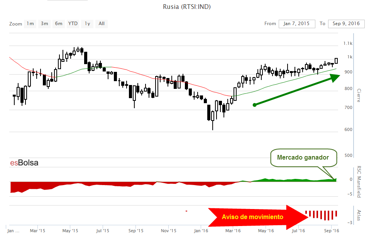The height and width of the screenshot is (238, 369).
Task: Click the Mar '15 date label
Action: point(37,231)
